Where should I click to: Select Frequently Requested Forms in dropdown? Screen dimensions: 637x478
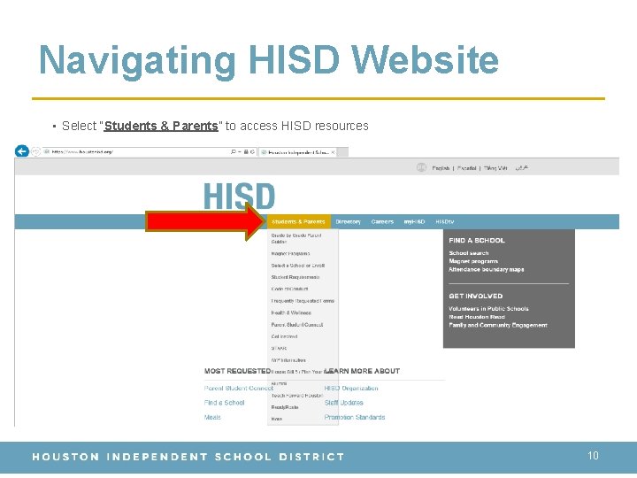(x=303, y=301)
